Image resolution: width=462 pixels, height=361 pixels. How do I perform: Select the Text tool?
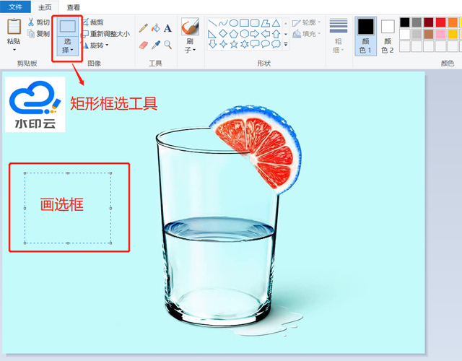(167, 28)
